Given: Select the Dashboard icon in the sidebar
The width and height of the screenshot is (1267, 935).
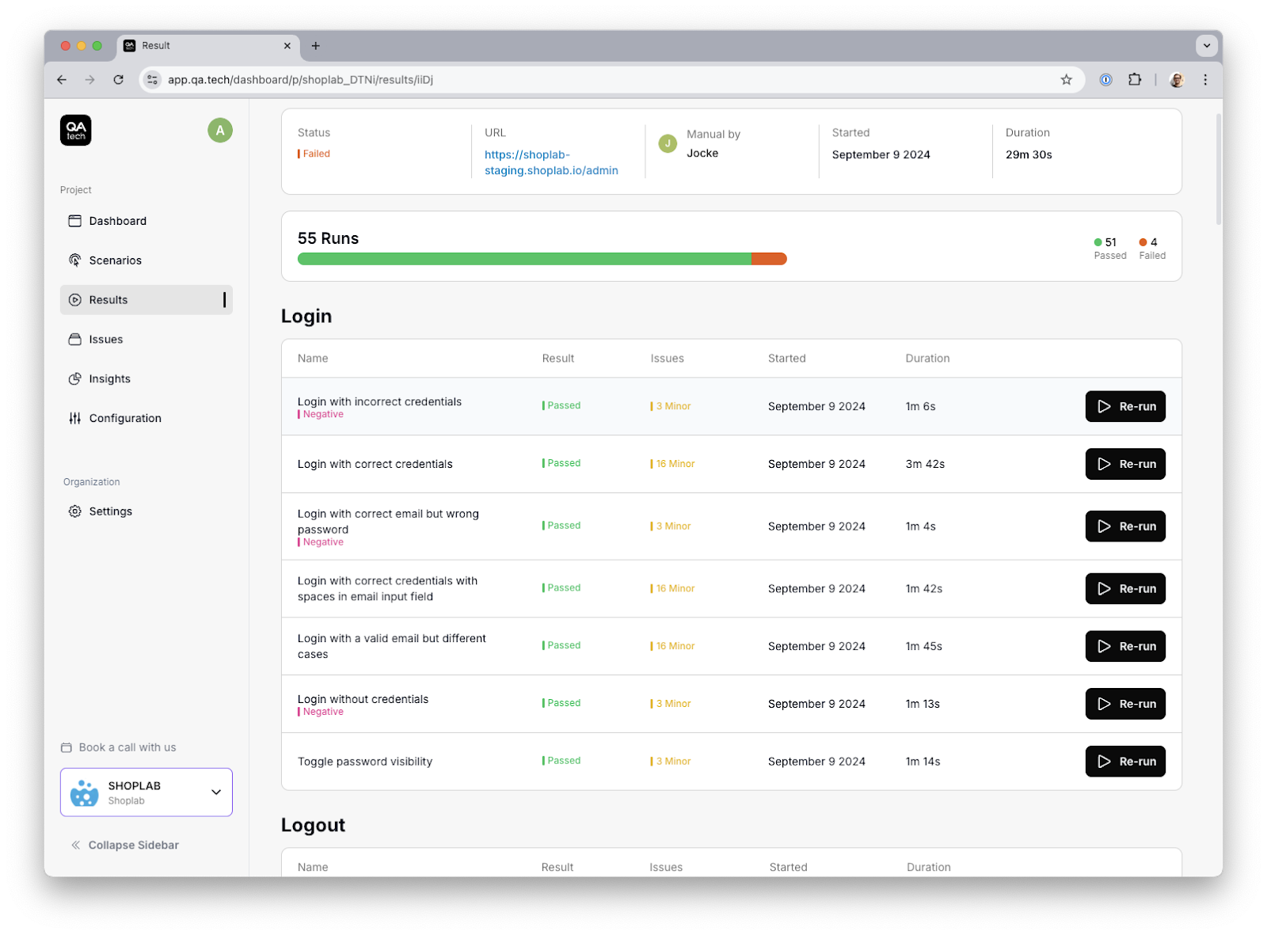Looking at the screenshot, I should point(75,221).
